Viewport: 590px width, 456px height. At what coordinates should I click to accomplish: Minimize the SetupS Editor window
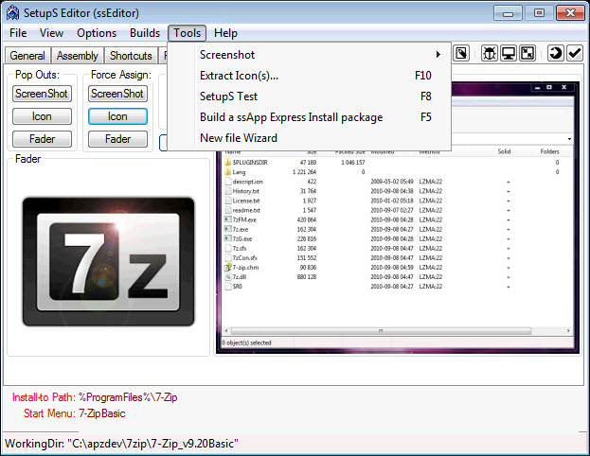tap(508, 13)
